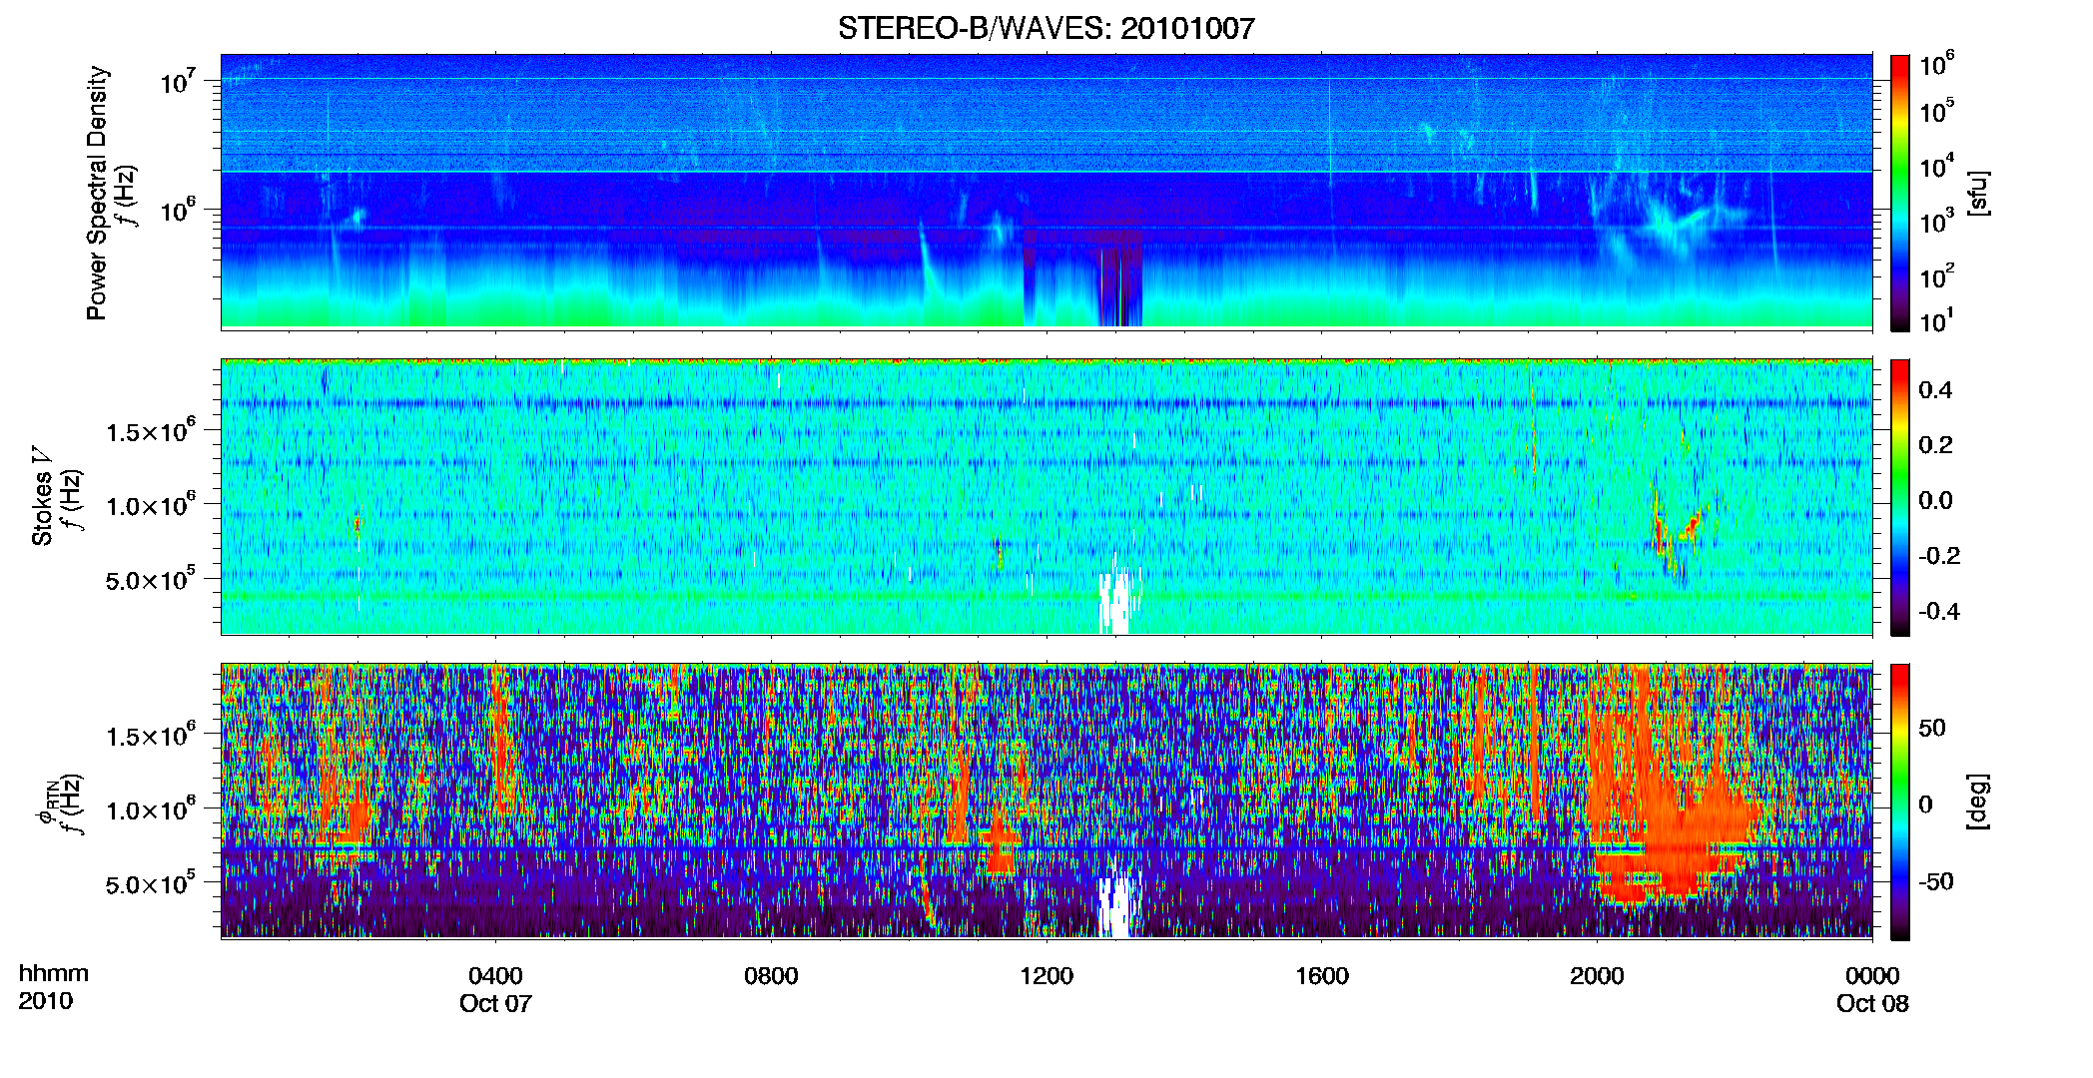Click the 1600 time axis label

tap(1322, 975)
